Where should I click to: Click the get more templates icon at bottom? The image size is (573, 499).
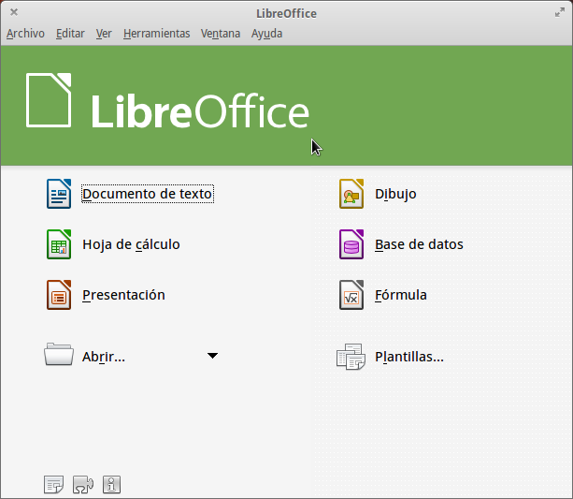53,484
